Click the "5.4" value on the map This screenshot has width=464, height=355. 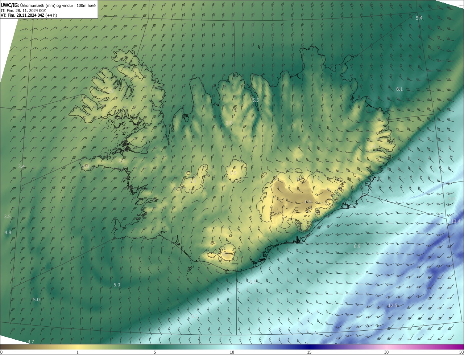tap(419, 18)
